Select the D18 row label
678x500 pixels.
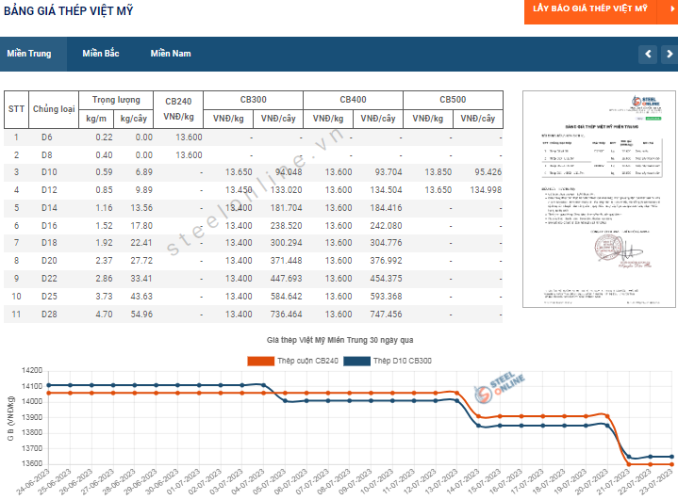click(x=49, y=243)
